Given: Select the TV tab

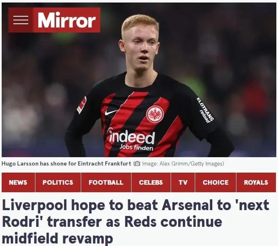Looking at the screenshot, I should [x=183, y=182].
